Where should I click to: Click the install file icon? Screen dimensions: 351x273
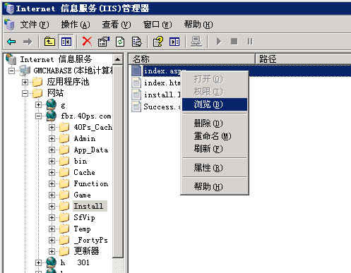pos(136,95)
